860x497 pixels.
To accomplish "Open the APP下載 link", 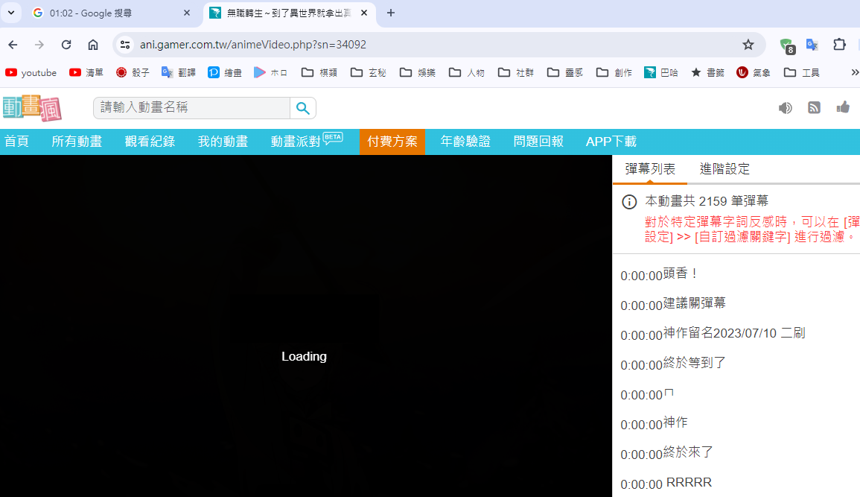I will click(611, 141).
